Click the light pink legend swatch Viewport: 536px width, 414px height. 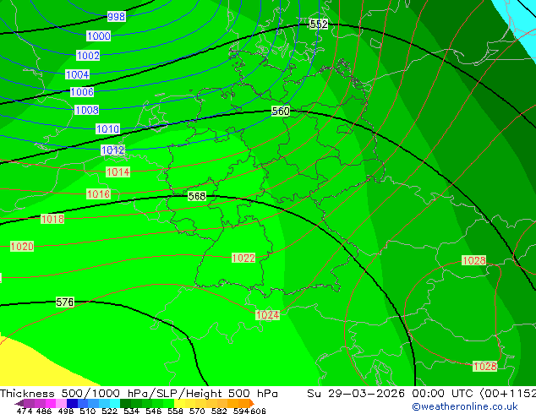(x=61, y=403)
